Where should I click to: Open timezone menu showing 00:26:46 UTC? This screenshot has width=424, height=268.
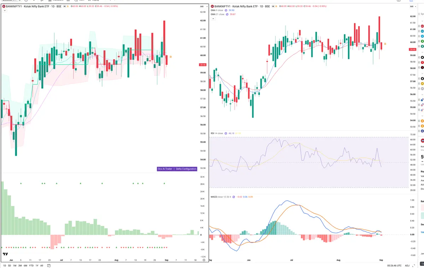(x=395, y=266)
